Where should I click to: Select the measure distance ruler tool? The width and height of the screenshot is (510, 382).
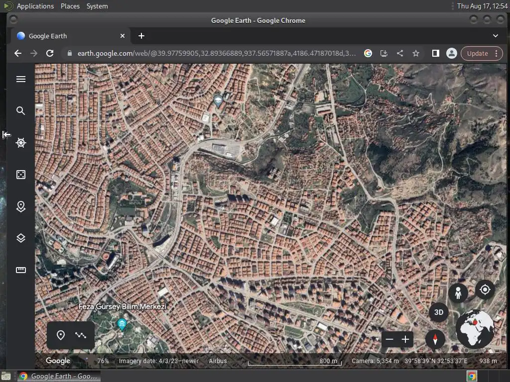pos(21,270)
